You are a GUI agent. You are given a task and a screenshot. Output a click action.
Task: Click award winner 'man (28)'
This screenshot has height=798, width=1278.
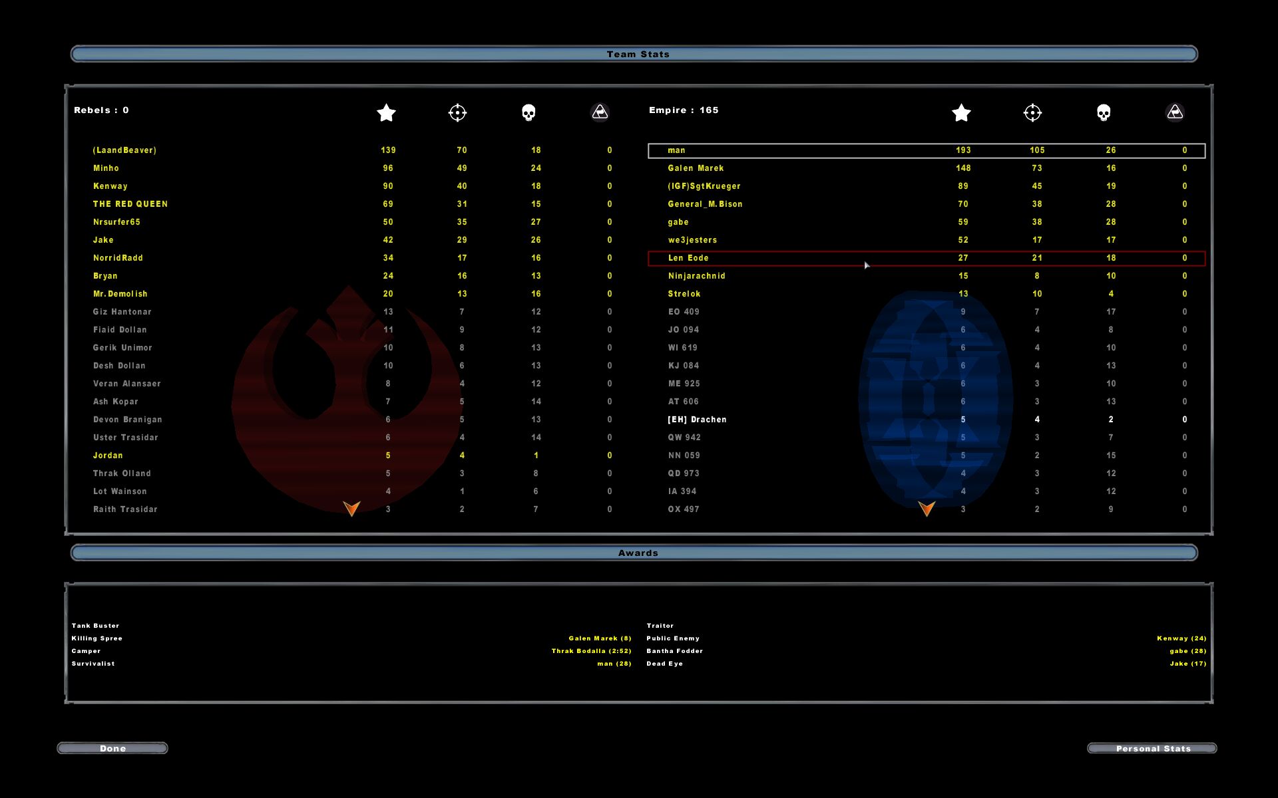[x=614, y=664]
